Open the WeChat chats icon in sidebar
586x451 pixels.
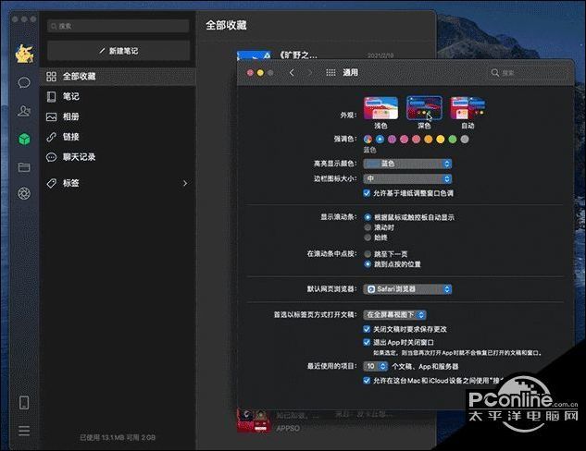24,82
